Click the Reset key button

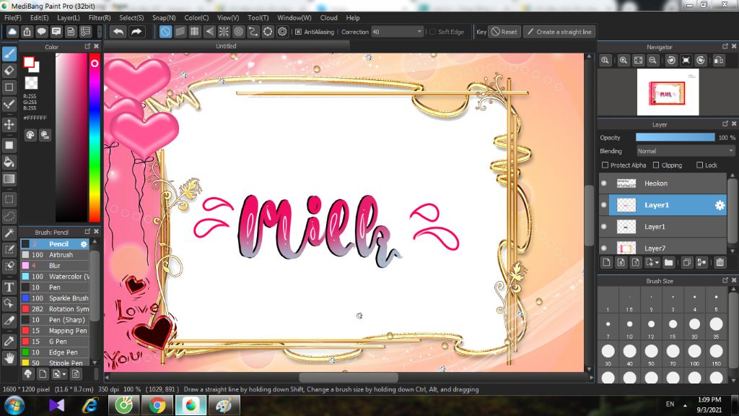coord(504,32)
